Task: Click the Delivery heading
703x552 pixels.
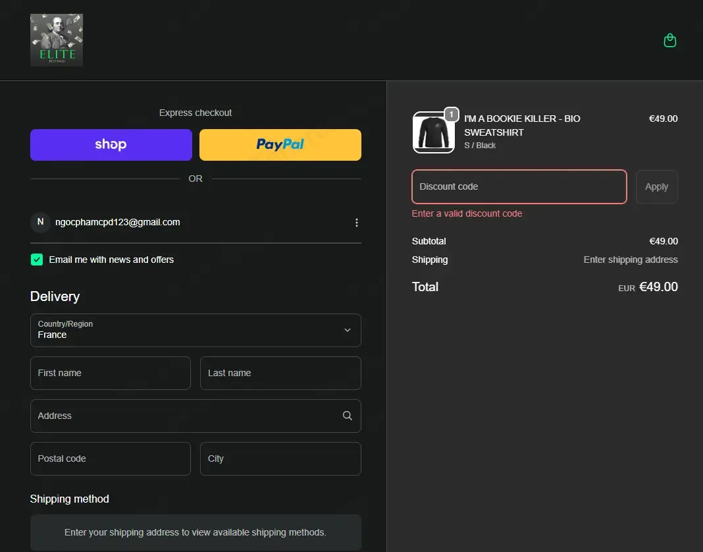Action: [x=55, y=296]
